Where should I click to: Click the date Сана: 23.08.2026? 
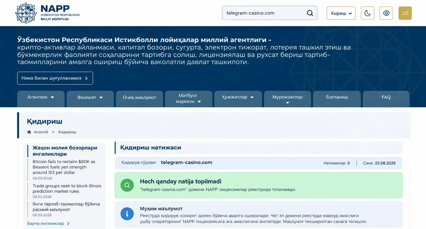click(x=379, y=163)
